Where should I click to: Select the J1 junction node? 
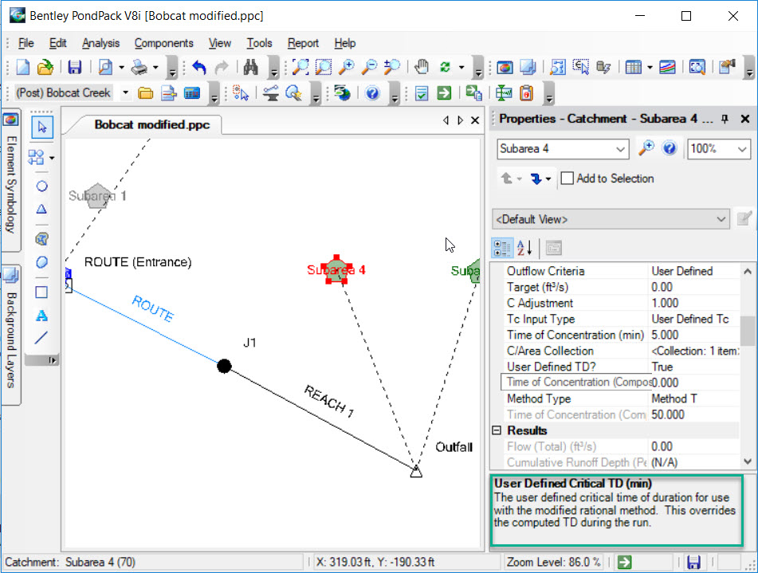click(224, 366)
